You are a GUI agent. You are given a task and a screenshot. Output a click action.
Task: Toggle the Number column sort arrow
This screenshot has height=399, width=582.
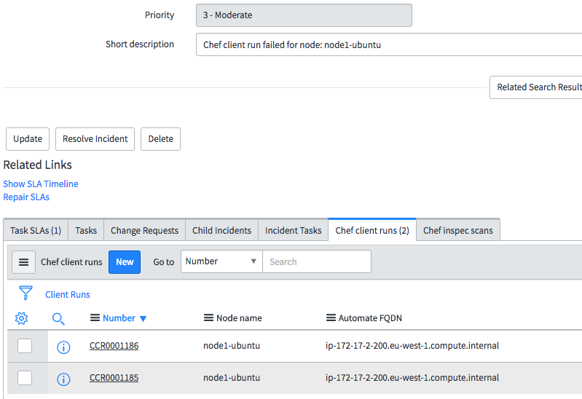click(143, 318)
